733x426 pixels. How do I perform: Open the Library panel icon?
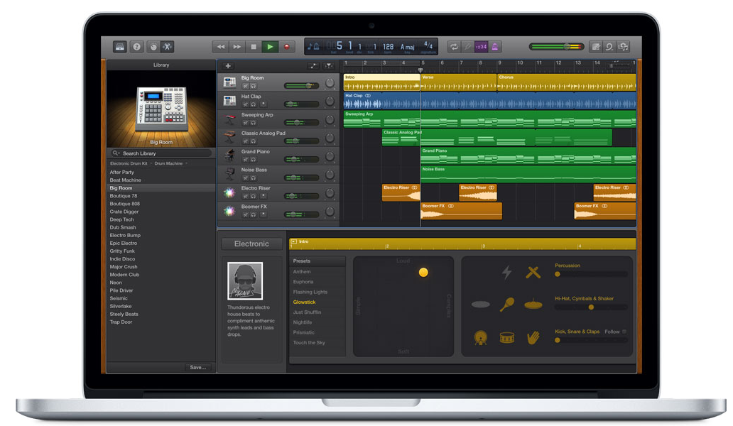pyautogui.click(x=119, y=47)
